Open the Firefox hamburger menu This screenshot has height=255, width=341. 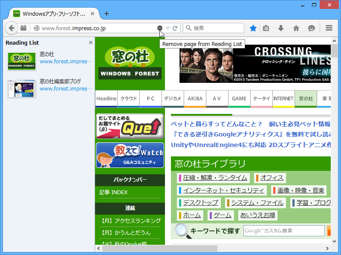pos(329,28)
